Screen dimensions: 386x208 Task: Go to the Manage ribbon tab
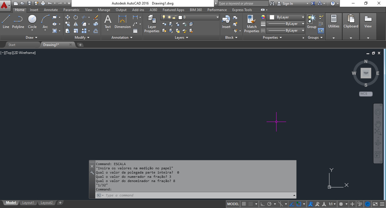[x=104, y=10]
